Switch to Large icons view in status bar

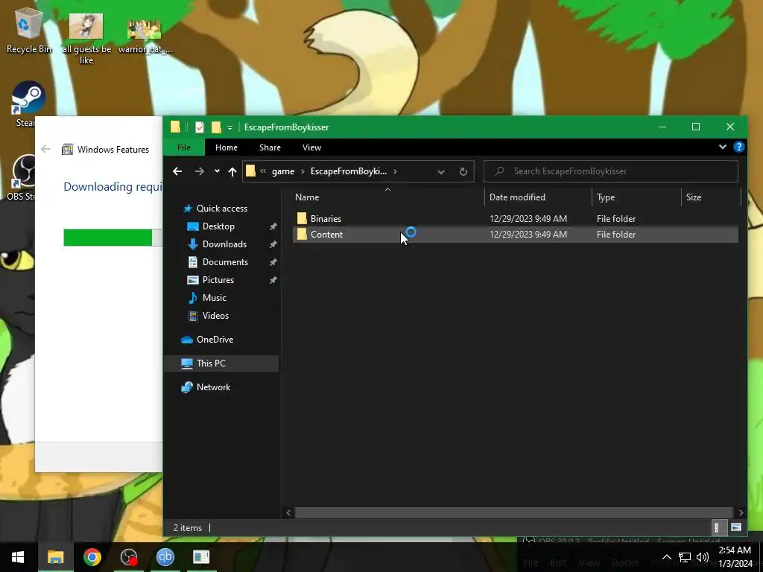click(x=735, y=527)
